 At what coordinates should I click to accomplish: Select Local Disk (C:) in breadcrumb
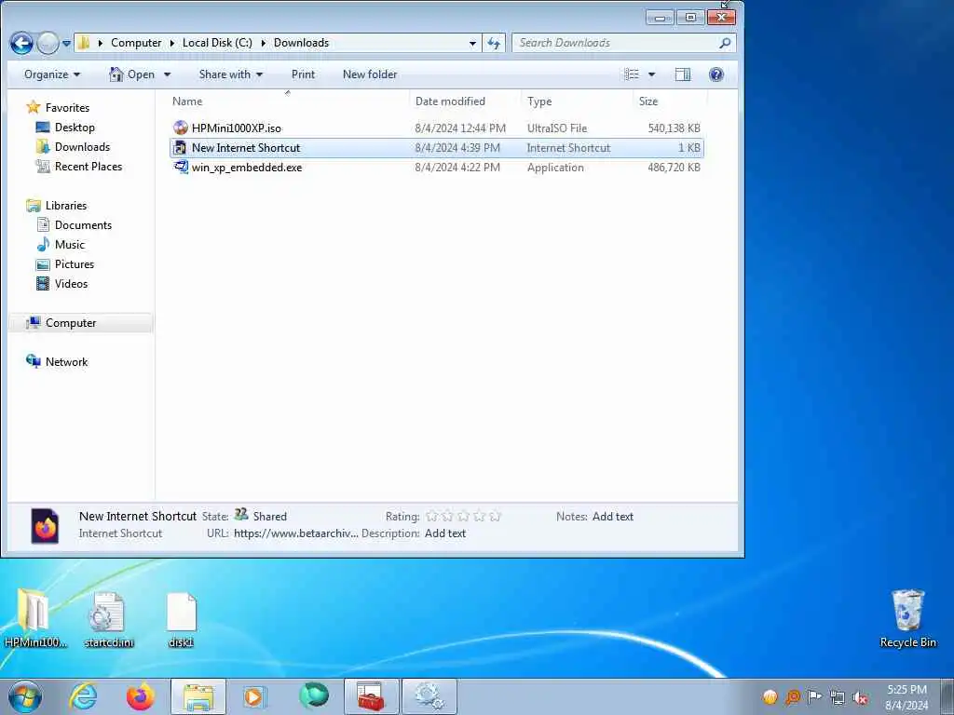[x=217, y=43]
